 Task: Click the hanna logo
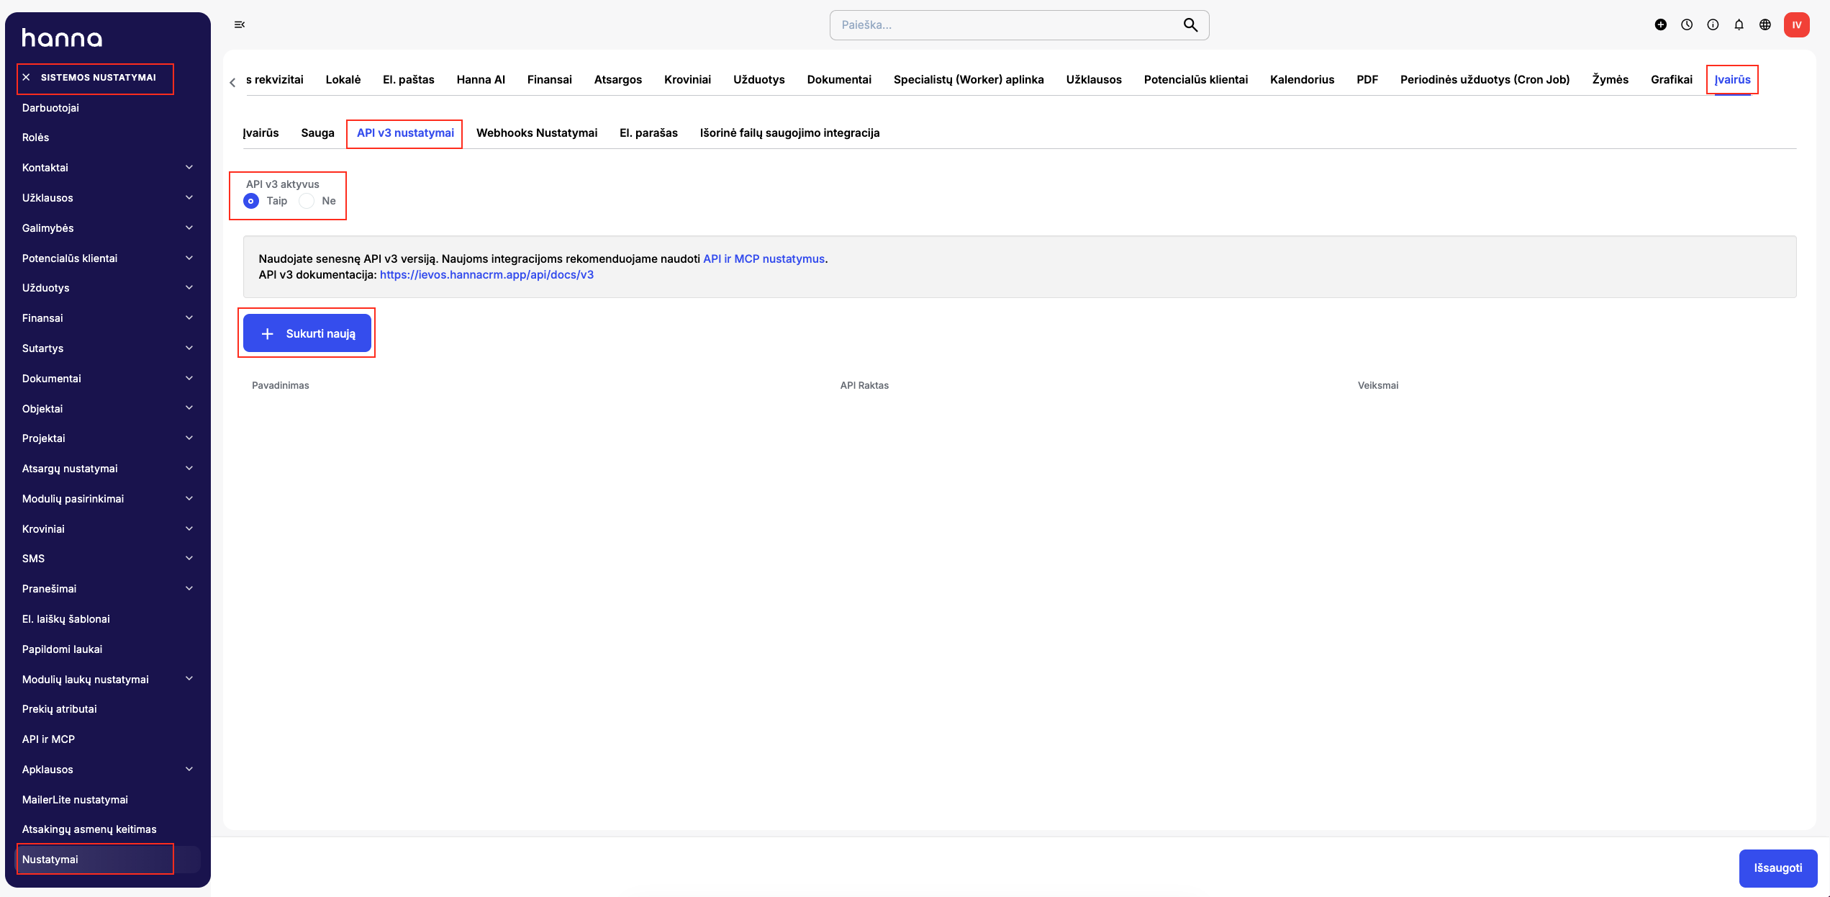[x=62, y=37]
